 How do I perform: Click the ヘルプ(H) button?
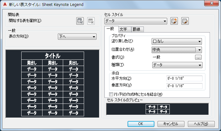pos(201,124)
